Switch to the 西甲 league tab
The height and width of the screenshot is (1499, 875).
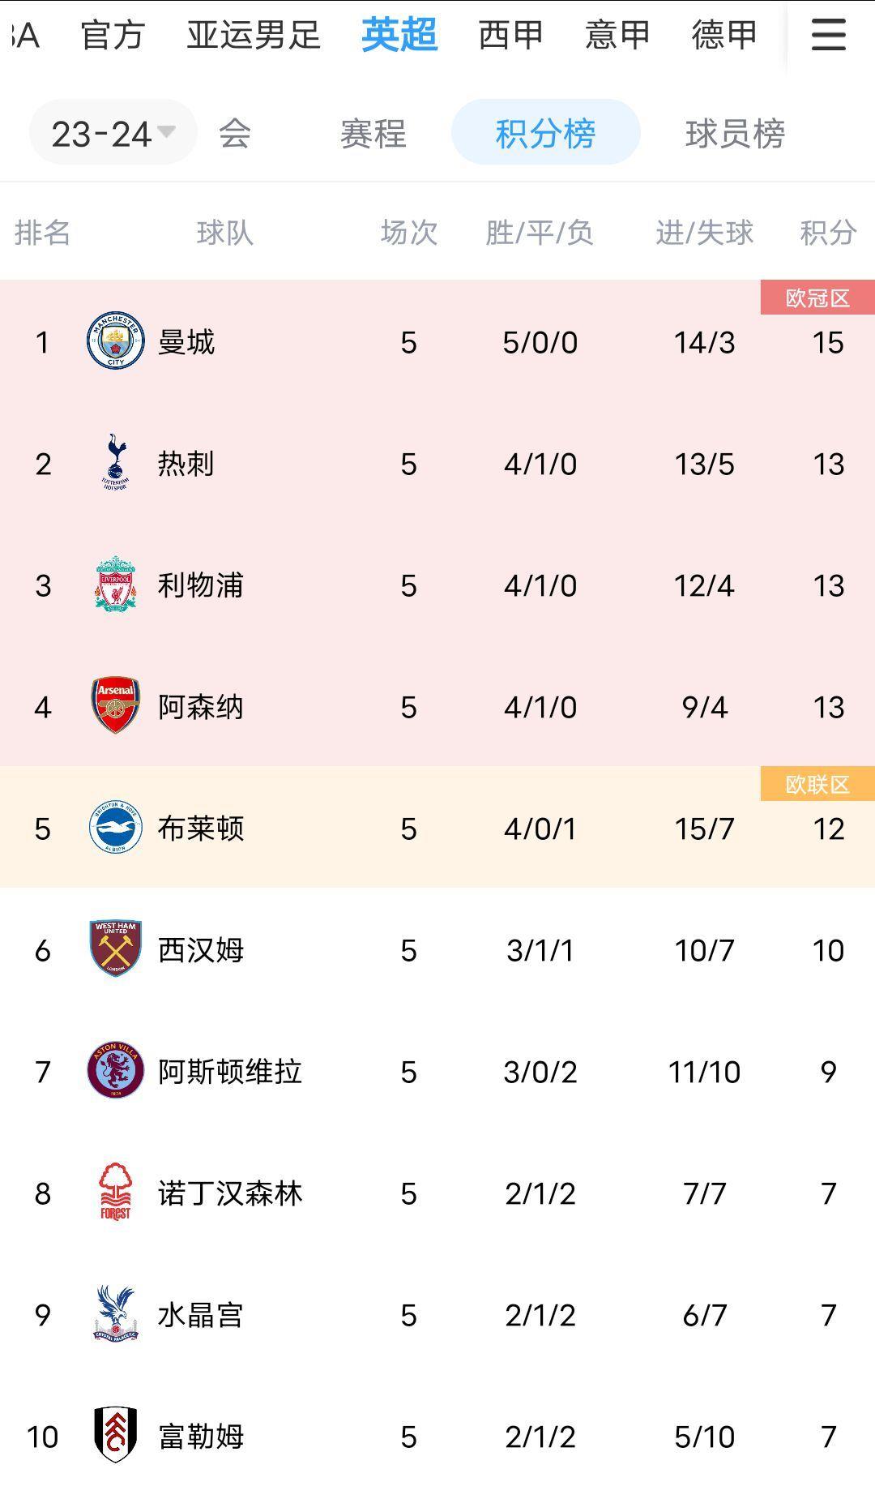[510, 35]
